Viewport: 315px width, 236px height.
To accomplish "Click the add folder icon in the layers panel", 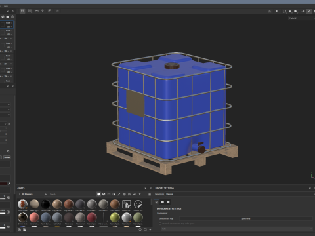I will tap(8, 16).
